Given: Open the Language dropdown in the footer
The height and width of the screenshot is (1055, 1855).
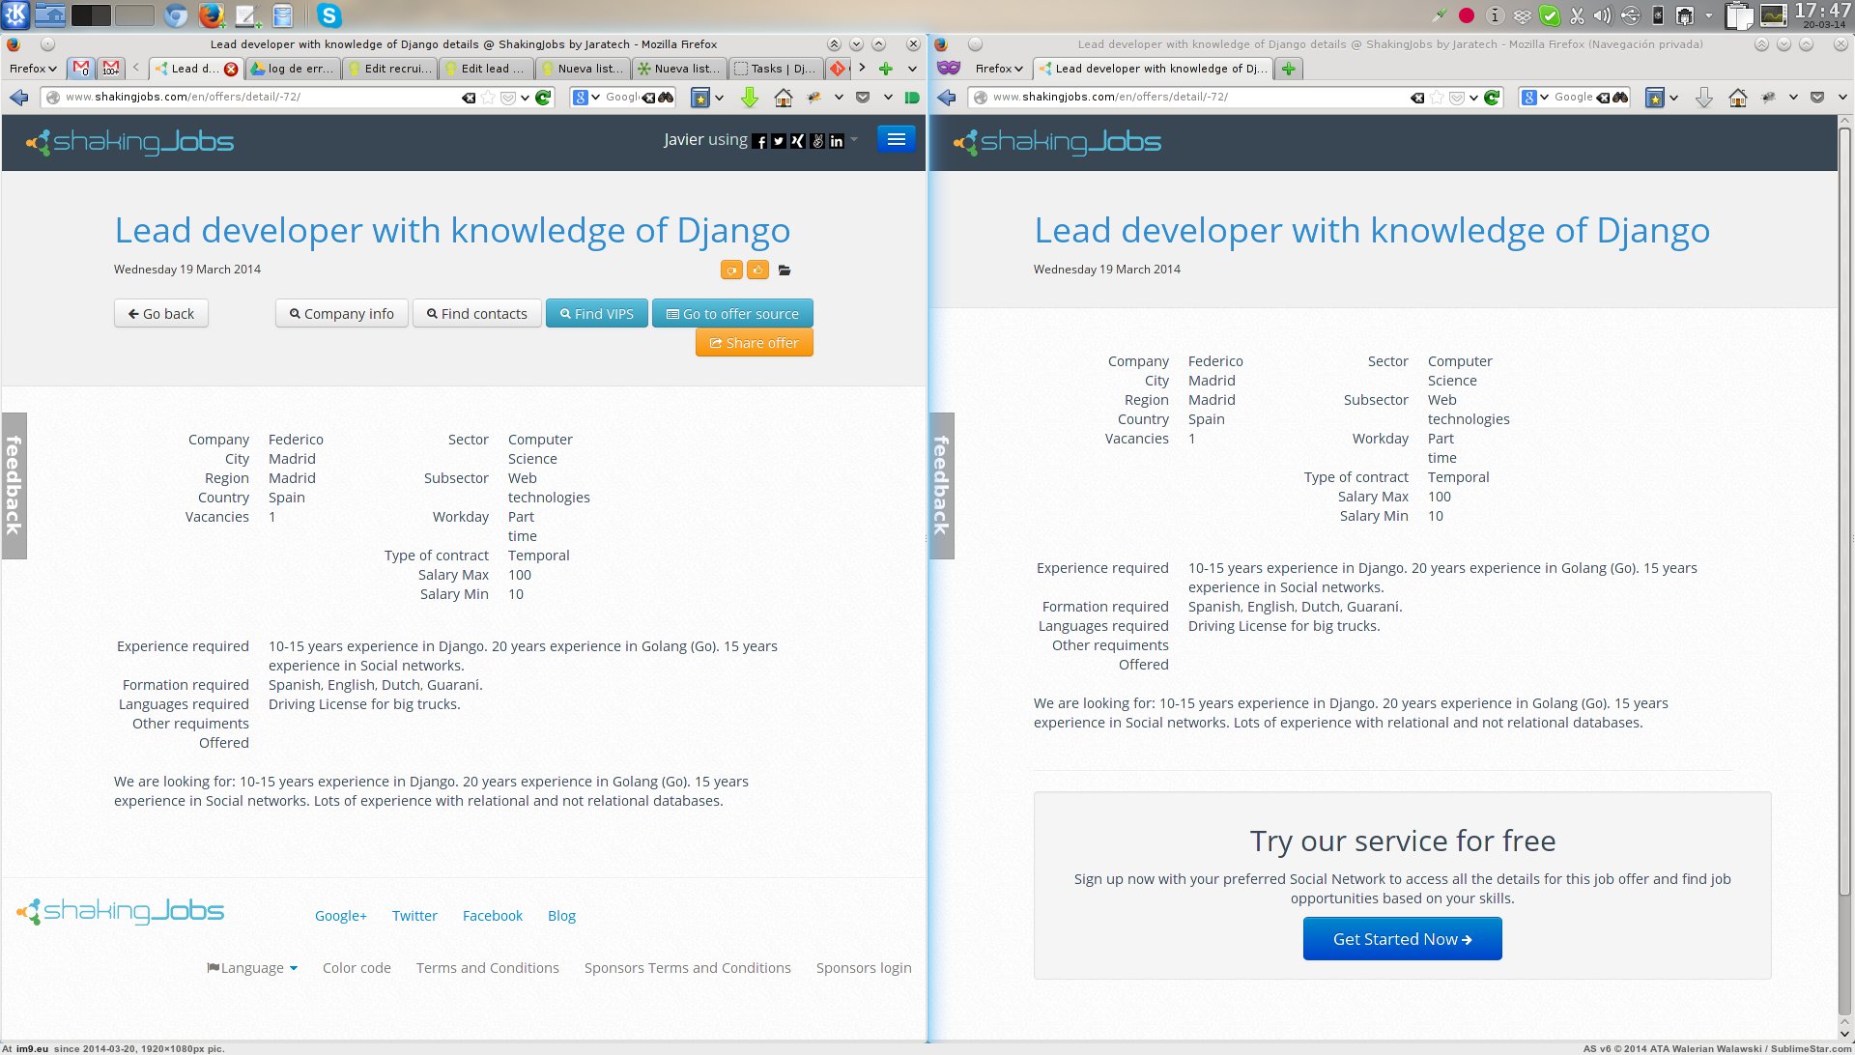Looking at the screenshot, I should tap(253, 968).
